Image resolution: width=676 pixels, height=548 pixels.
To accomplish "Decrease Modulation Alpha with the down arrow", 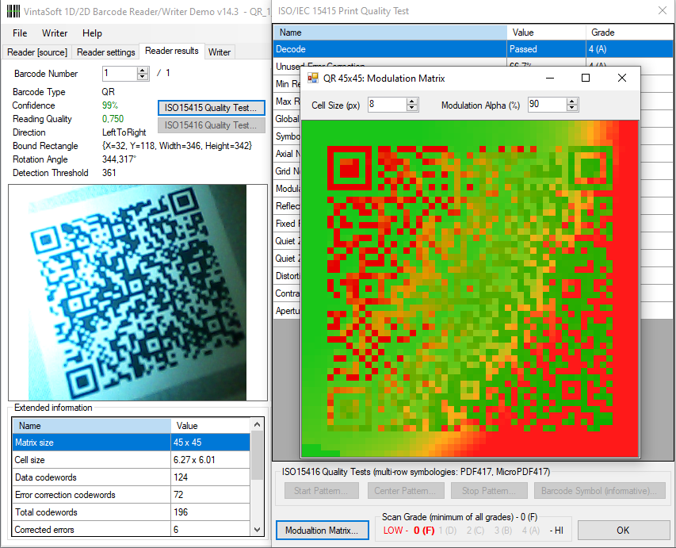I will [572, 109].
